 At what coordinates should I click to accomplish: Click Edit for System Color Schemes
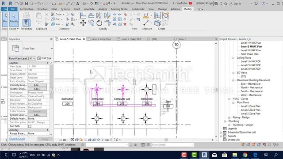[x=37, y=115]
